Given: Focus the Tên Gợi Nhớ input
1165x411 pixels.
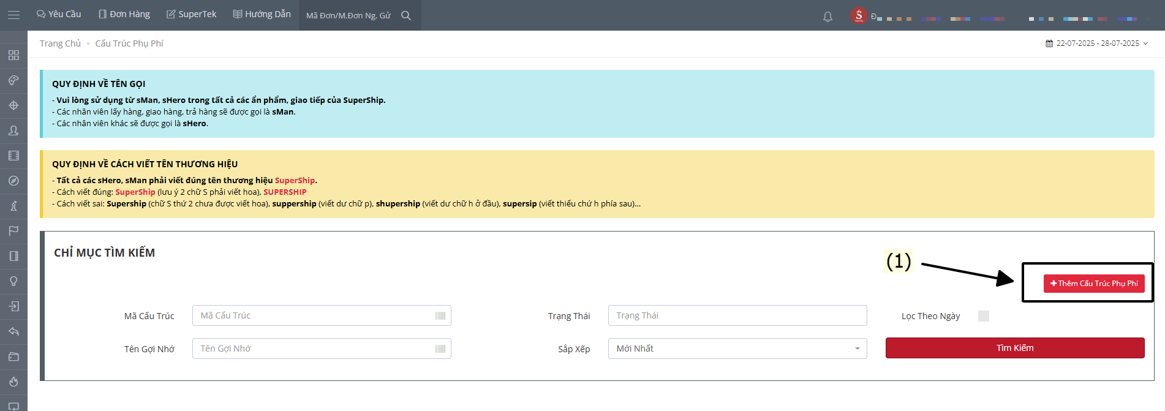Looking at the screenshot, I should (x=322, y=349).
